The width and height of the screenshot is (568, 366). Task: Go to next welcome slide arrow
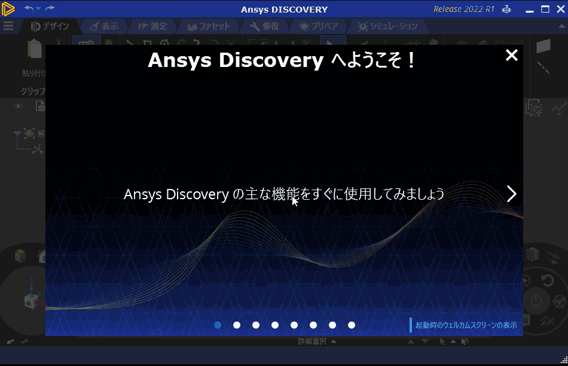[x=511, y=194]
